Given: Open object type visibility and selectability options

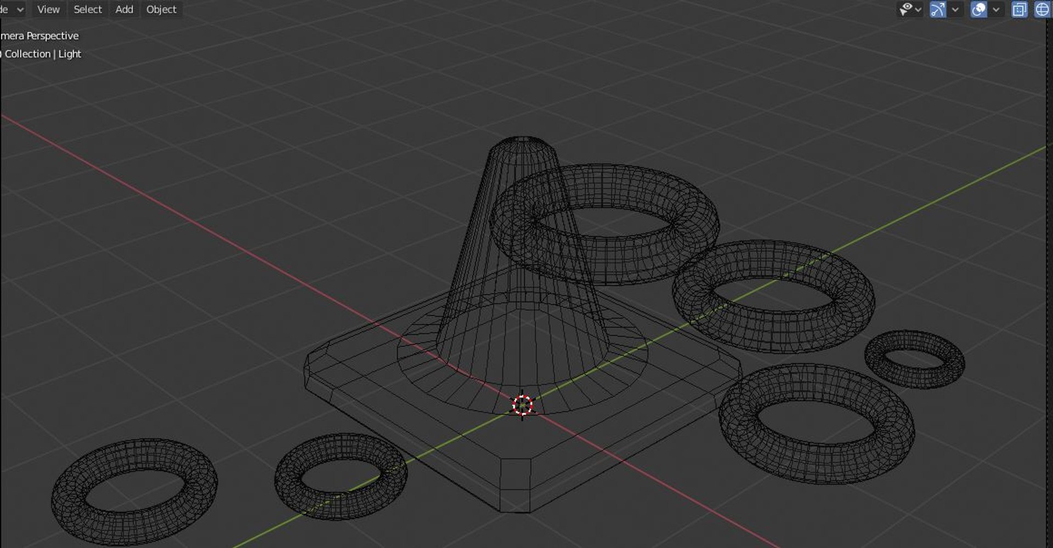Looking at the screenshot, I should [910, 9].
